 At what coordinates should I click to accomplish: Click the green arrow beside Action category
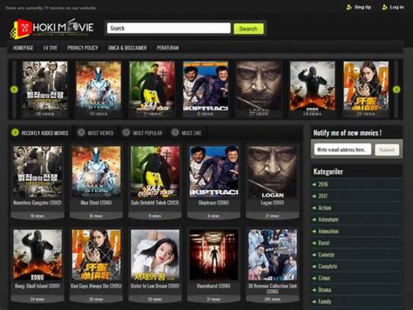[x=315, y=207]
